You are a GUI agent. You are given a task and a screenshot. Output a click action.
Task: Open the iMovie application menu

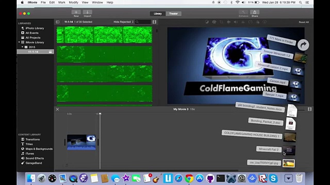32,2
